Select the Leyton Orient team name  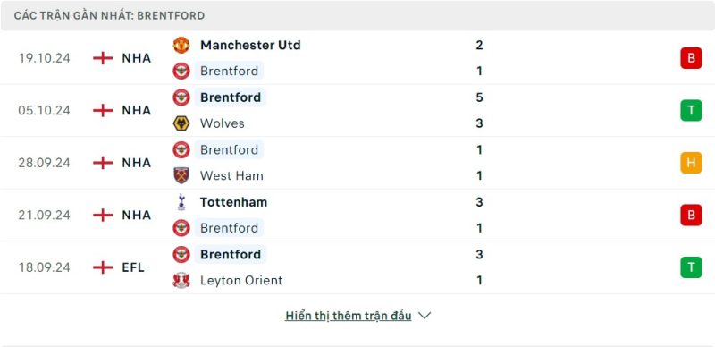(241, 280)
